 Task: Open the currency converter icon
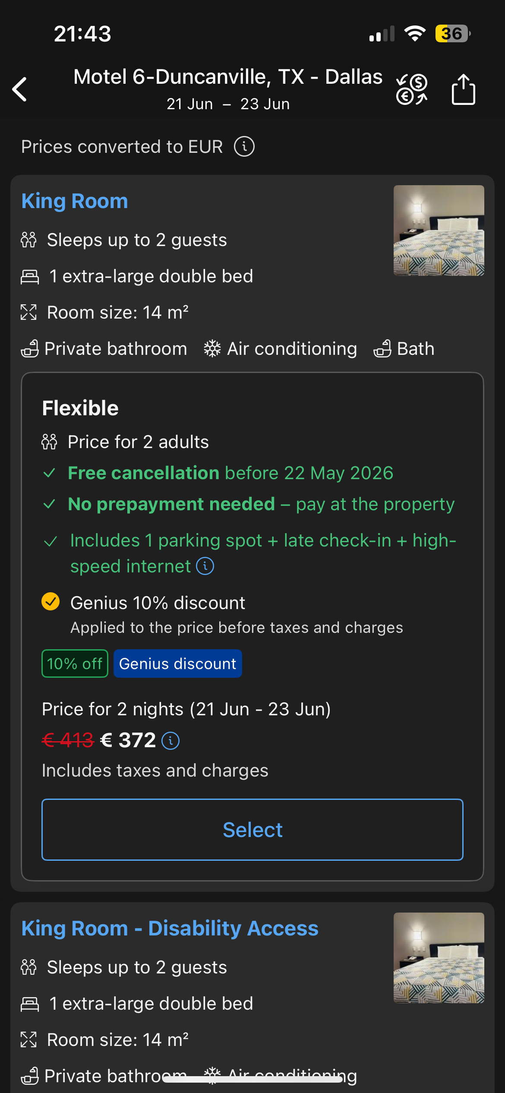click(412, 89)
